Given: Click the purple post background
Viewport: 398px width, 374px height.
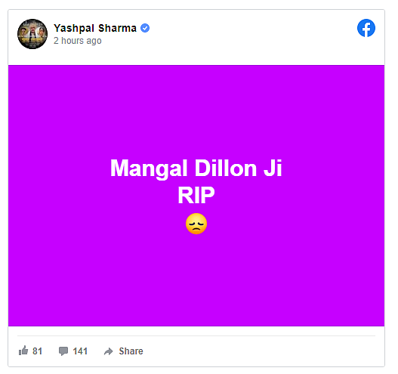Looking at the screenshot, I should (x=196, y=107).
